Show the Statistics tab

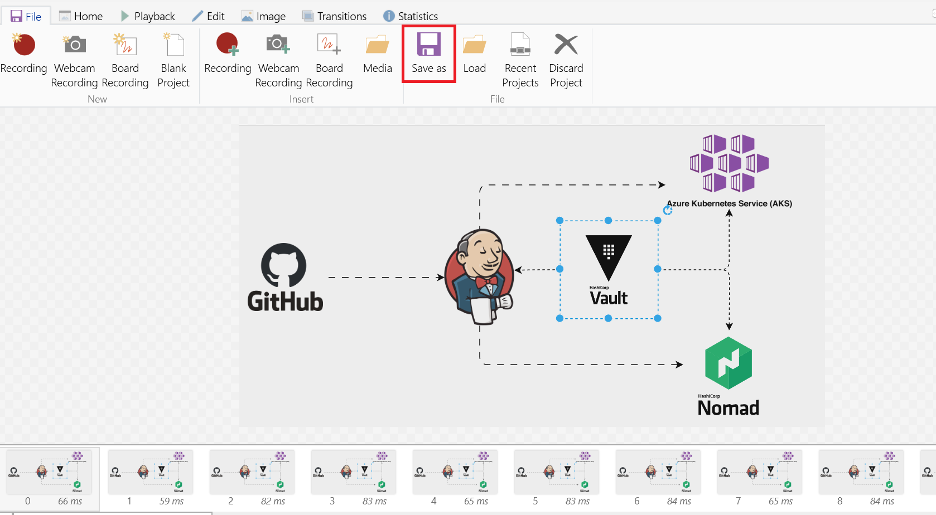411,16
